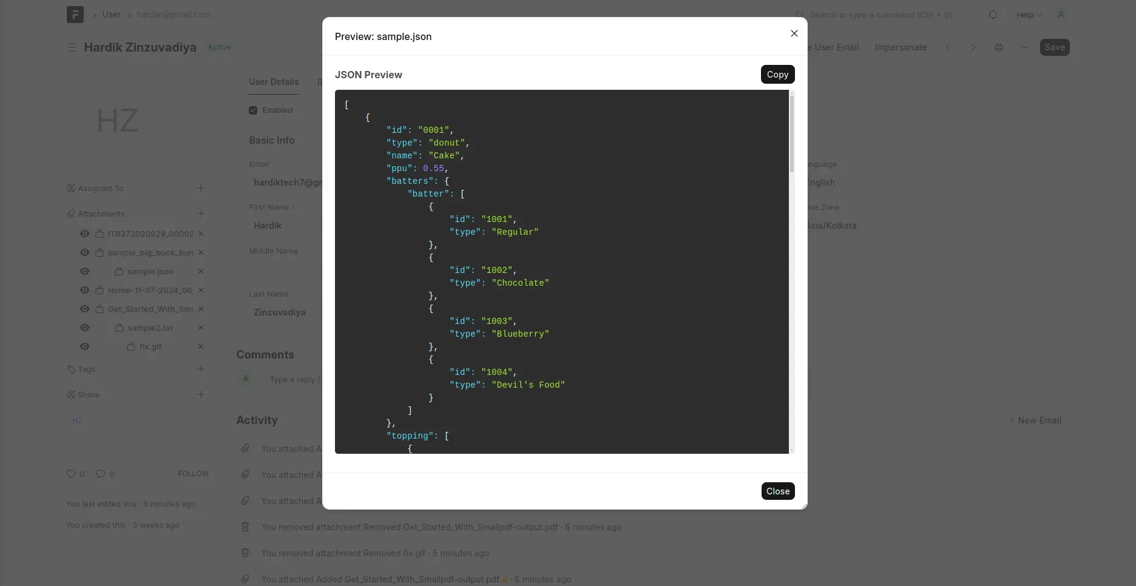Share document with plus icon

201,394
